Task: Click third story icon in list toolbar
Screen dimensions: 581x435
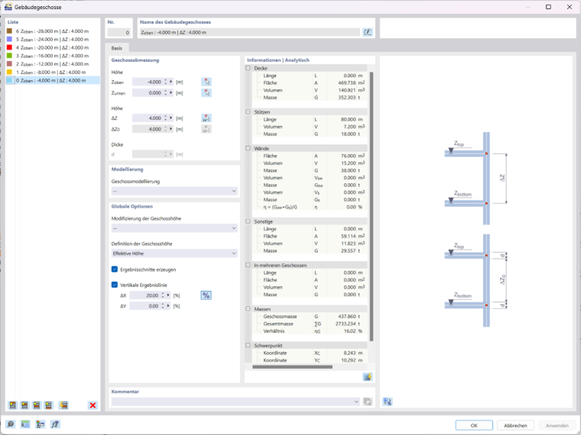Action: click(x=37, y=405)
